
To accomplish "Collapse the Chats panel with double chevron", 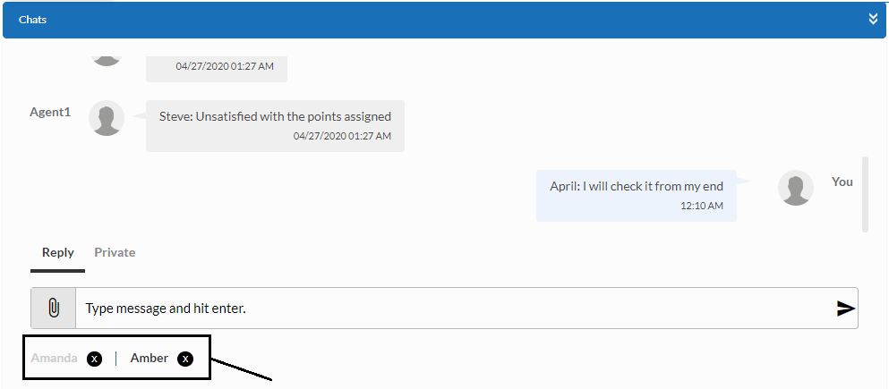I will point(873,19).
